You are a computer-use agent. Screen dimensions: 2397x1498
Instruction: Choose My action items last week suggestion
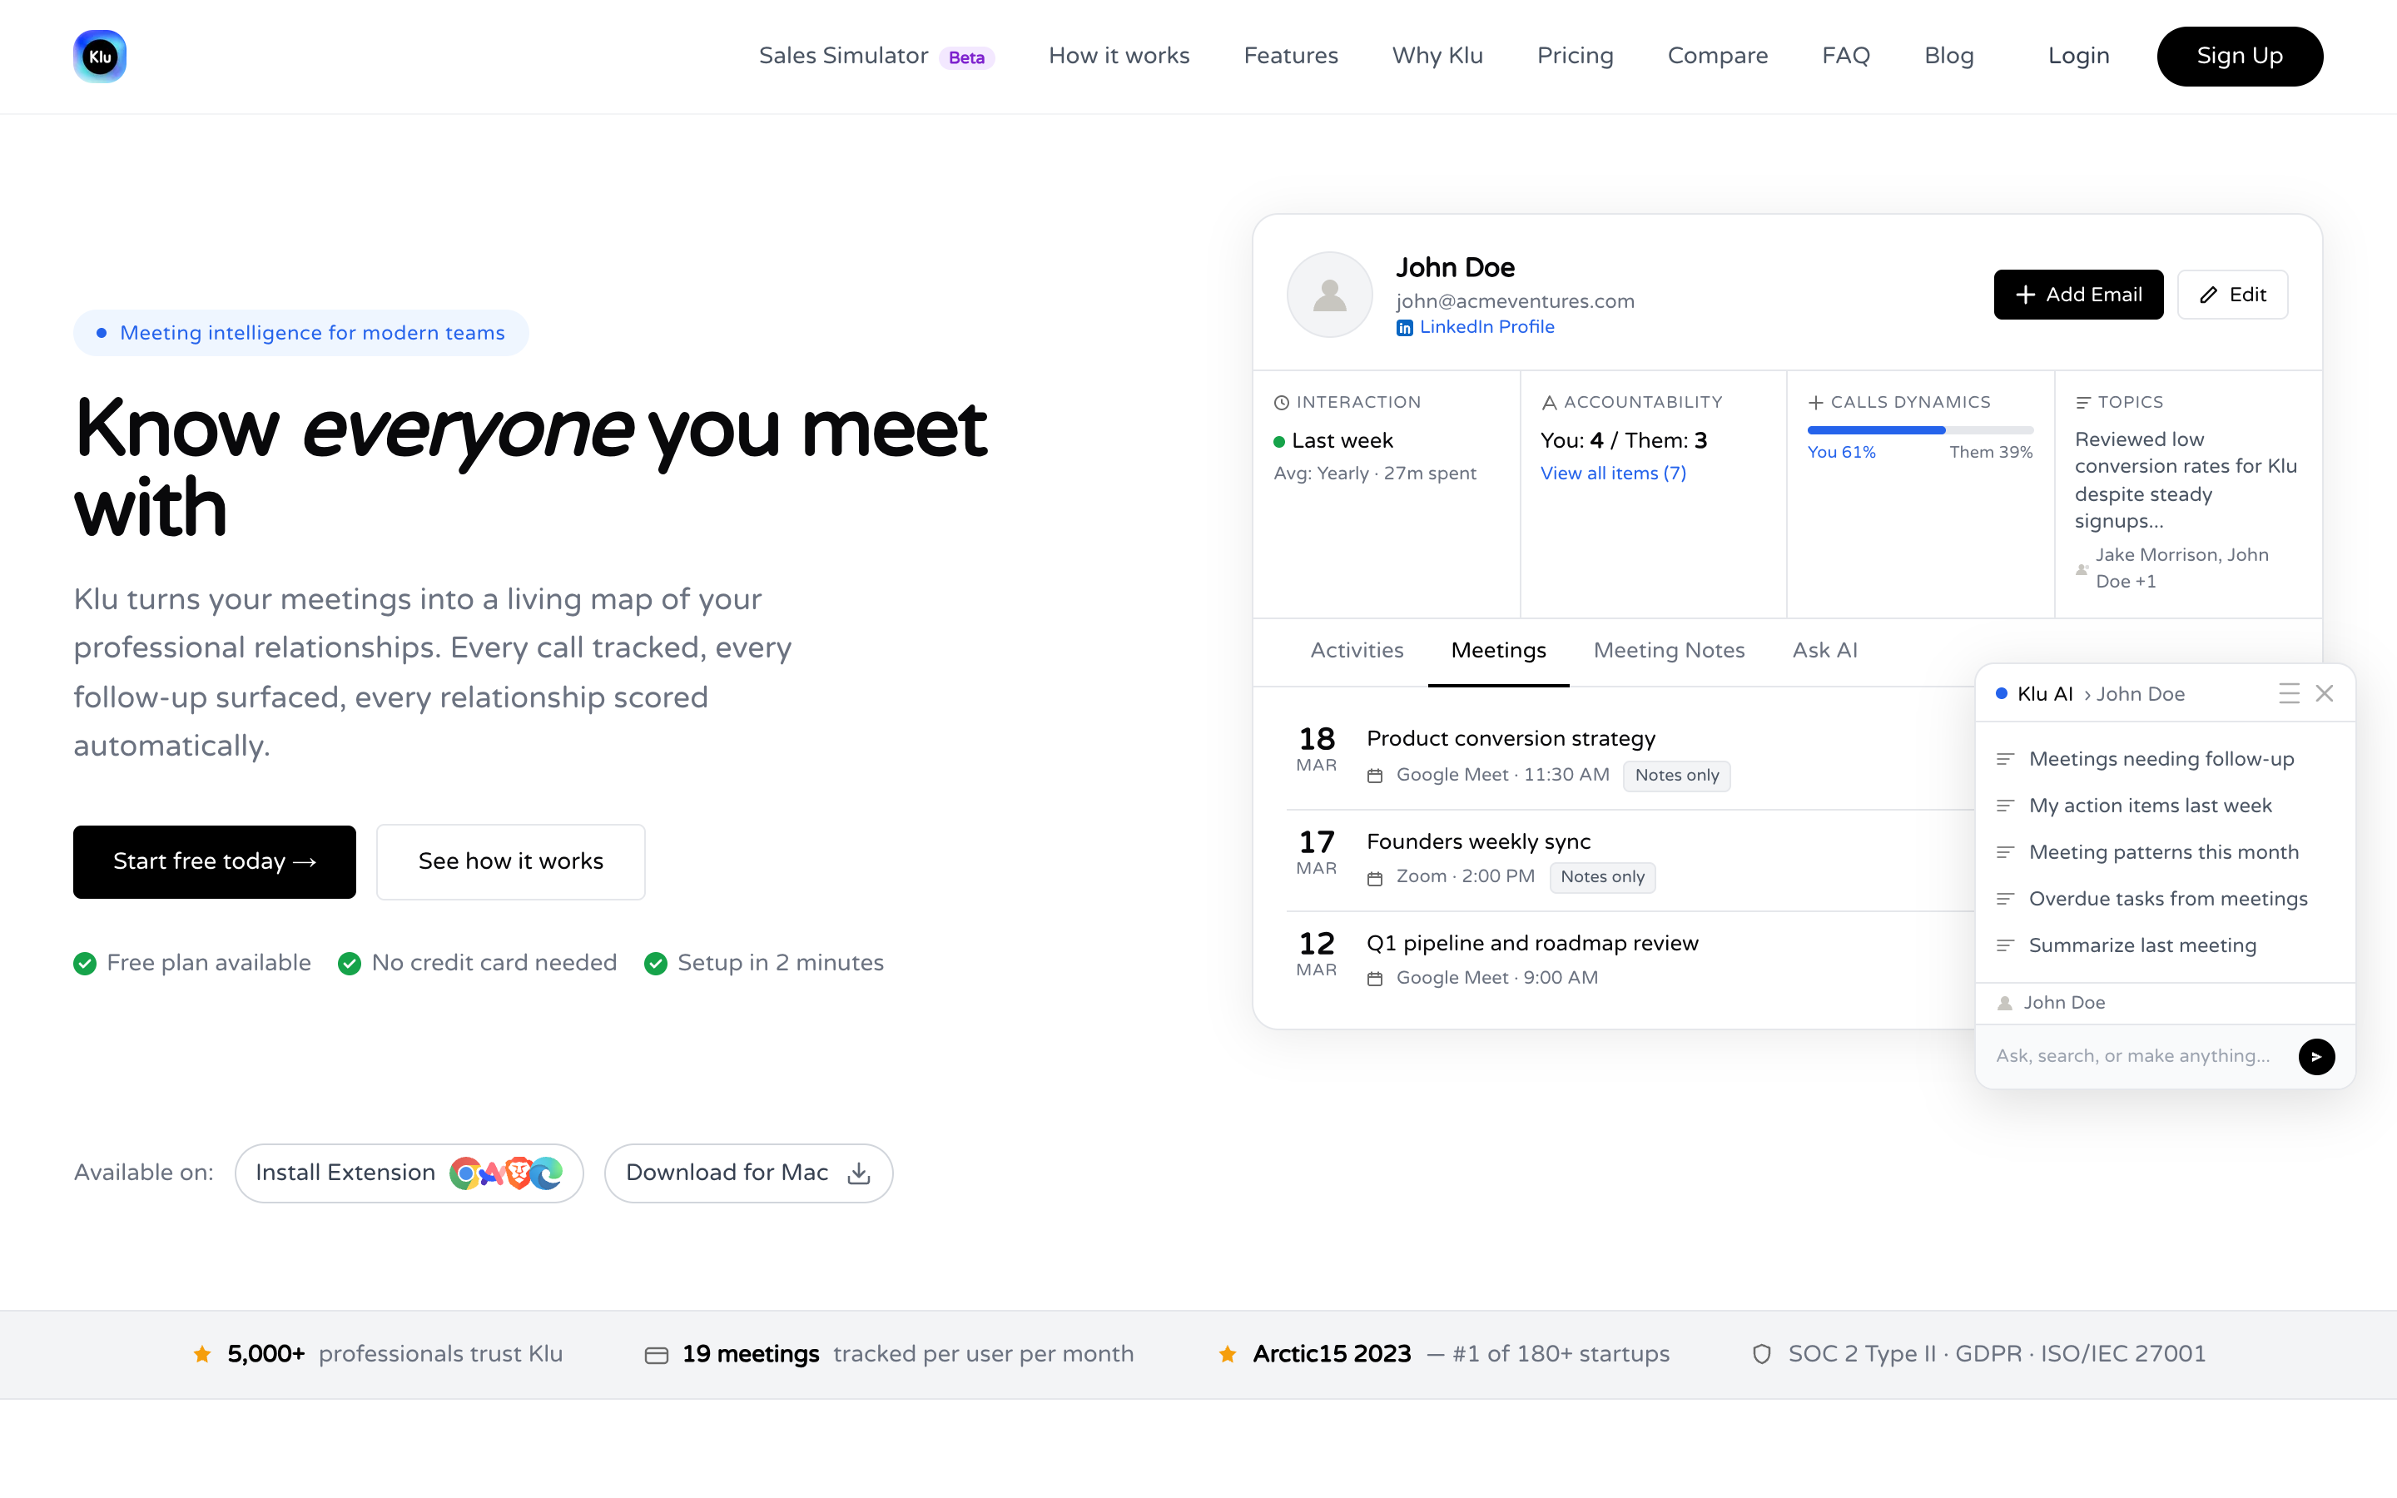[2164, 806]
